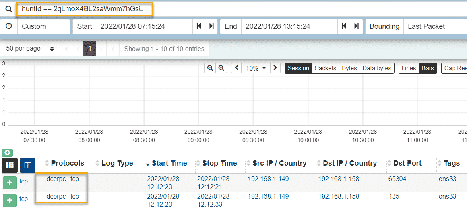
Task: Pan the graph left arrow
Action: 236,68
